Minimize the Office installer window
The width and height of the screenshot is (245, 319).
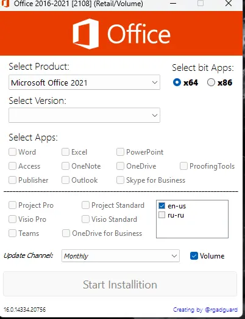(x=173, y=4)
